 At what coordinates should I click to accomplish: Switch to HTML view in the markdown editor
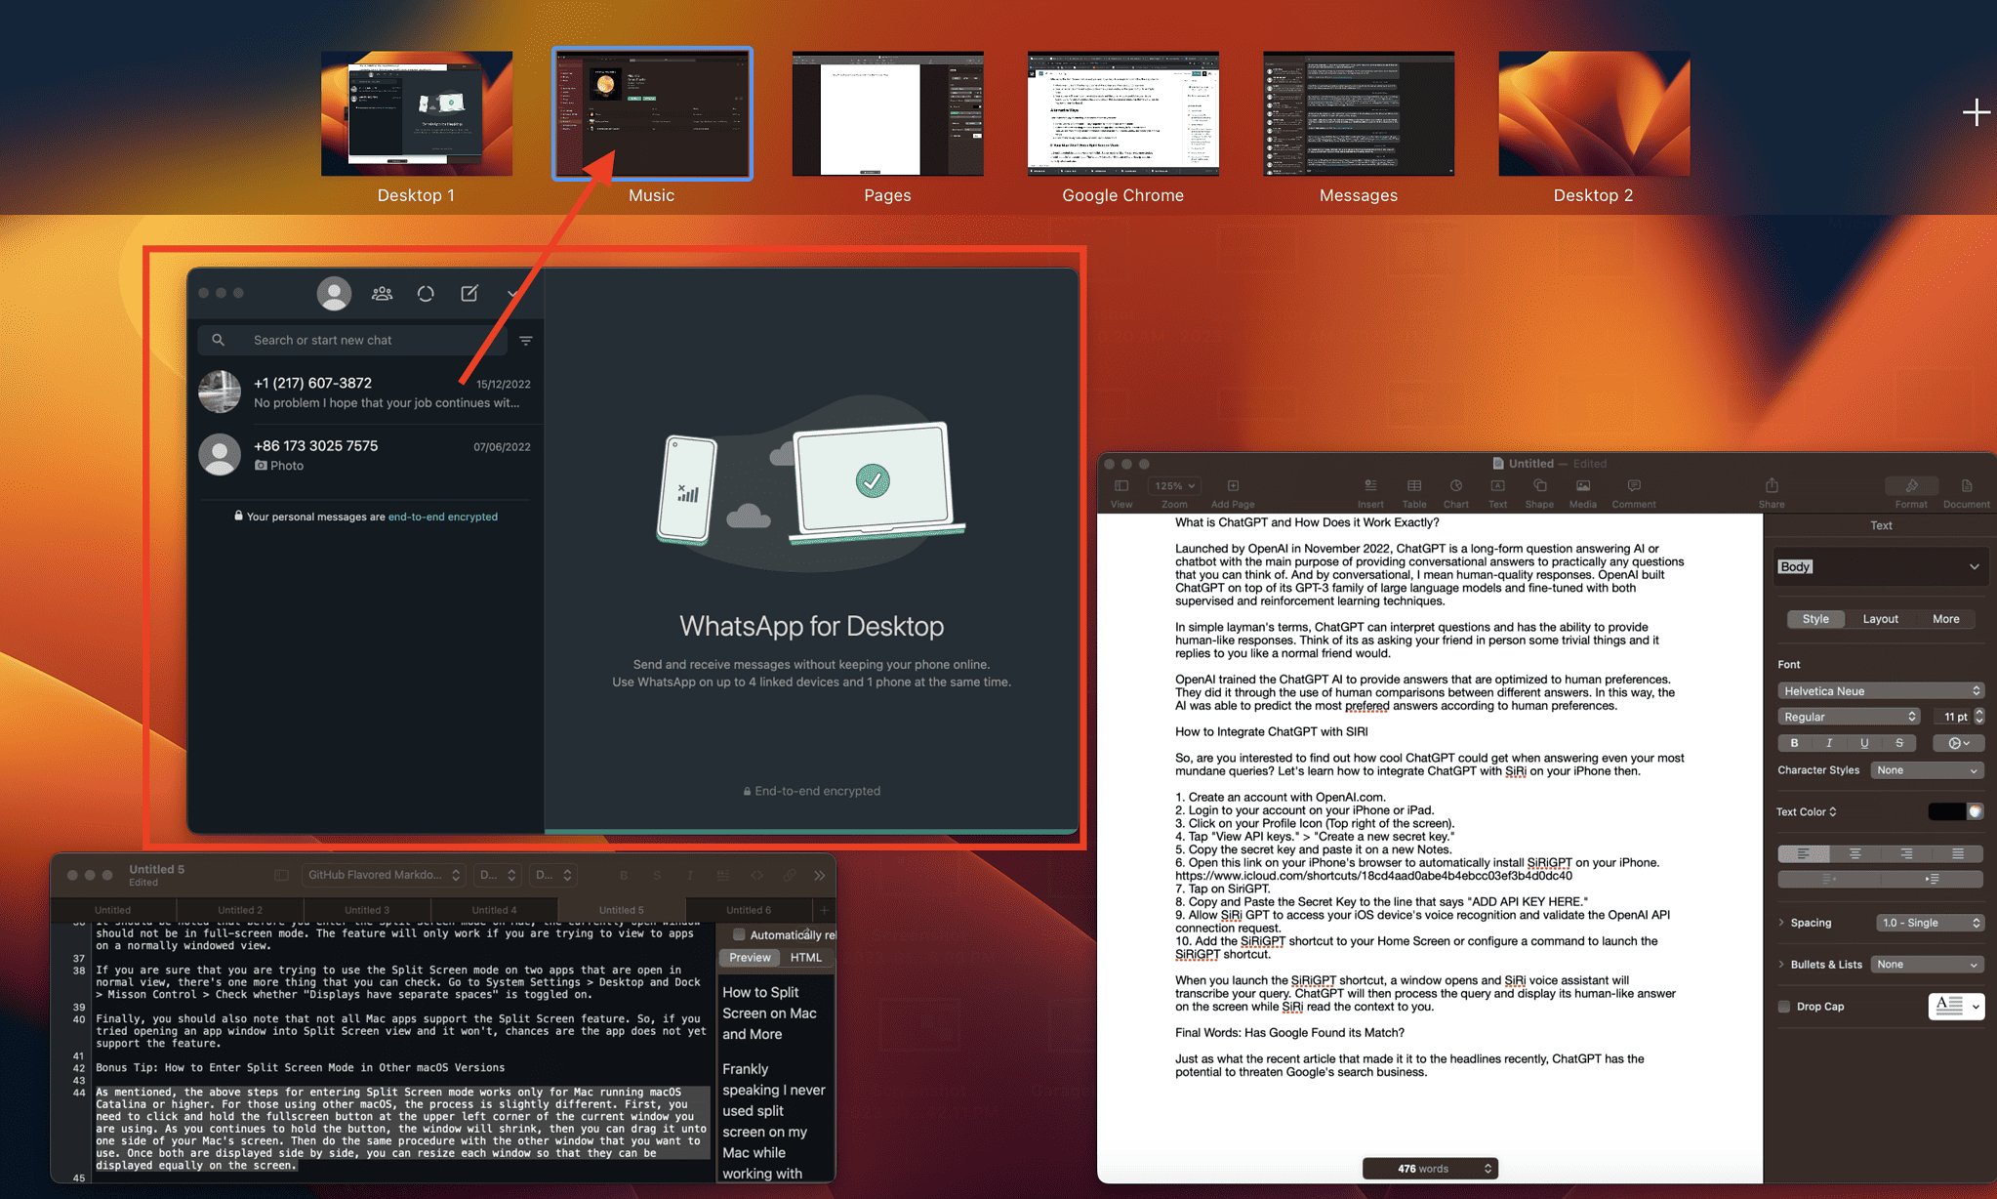click(804, 957)
